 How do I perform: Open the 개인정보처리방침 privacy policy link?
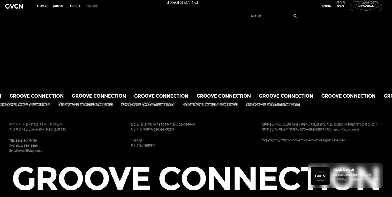[143, 145]
